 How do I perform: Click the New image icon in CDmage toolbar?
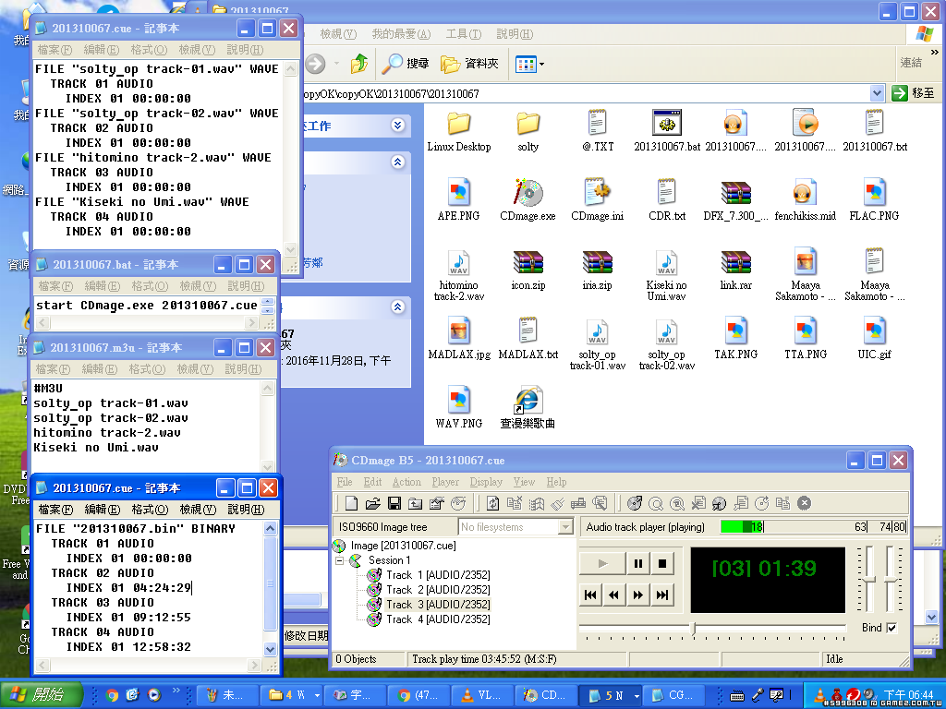pos(352,503)
